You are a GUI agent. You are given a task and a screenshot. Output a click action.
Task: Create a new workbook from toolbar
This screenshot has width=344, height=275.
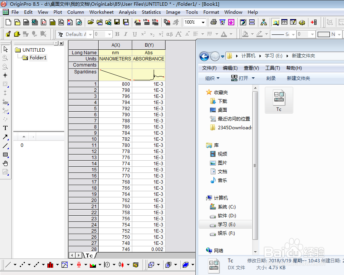pyautogui.click(x=26, y=22)
